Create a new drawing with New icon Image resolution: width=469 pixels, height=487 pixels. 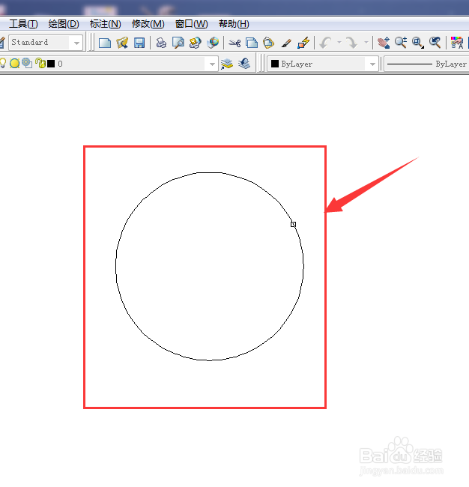click(x=105, y=43)
